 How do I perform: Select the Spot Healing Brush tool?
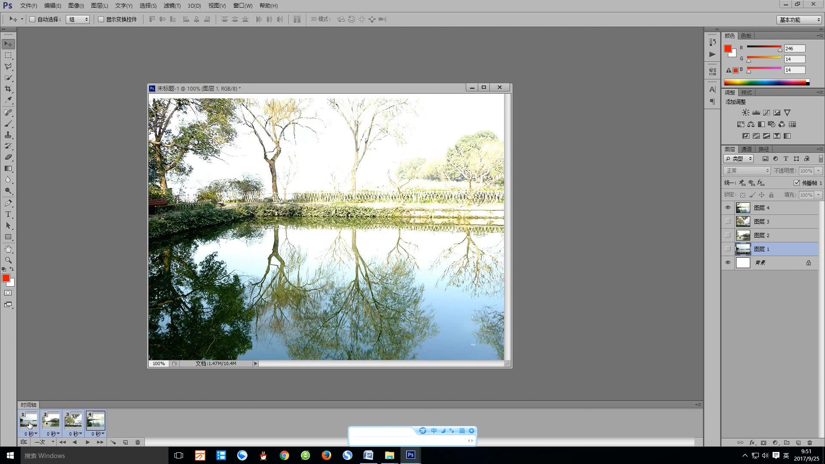tap(8, 113)
